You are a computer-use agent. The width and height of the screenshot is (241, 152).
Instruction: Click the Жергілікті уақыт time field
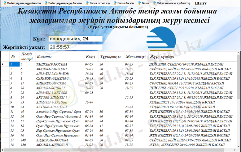(75, 47)
